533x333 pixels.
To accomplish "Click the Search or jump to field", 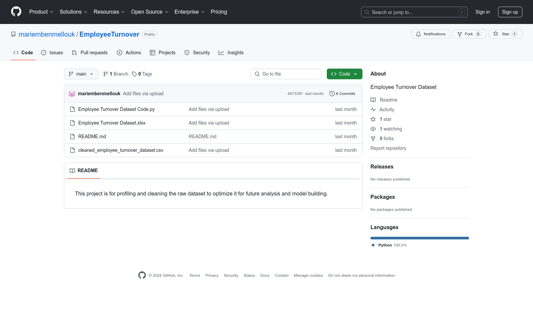I will coord(414,12).
